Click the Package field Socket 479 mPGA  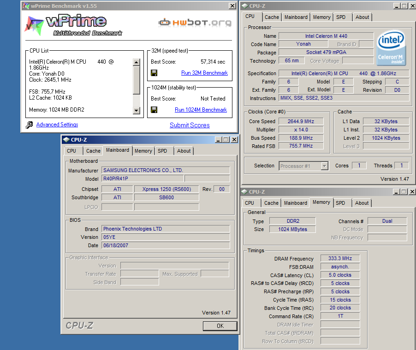click(326, 52)
